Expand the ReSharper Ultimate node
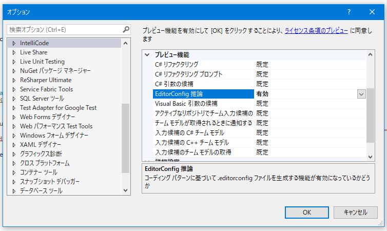The width and height of the screenshot is (387, 231). [x=14, y=80]
